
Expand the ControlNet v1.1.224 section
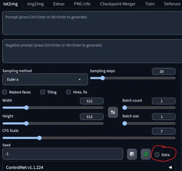pos(89,167)
